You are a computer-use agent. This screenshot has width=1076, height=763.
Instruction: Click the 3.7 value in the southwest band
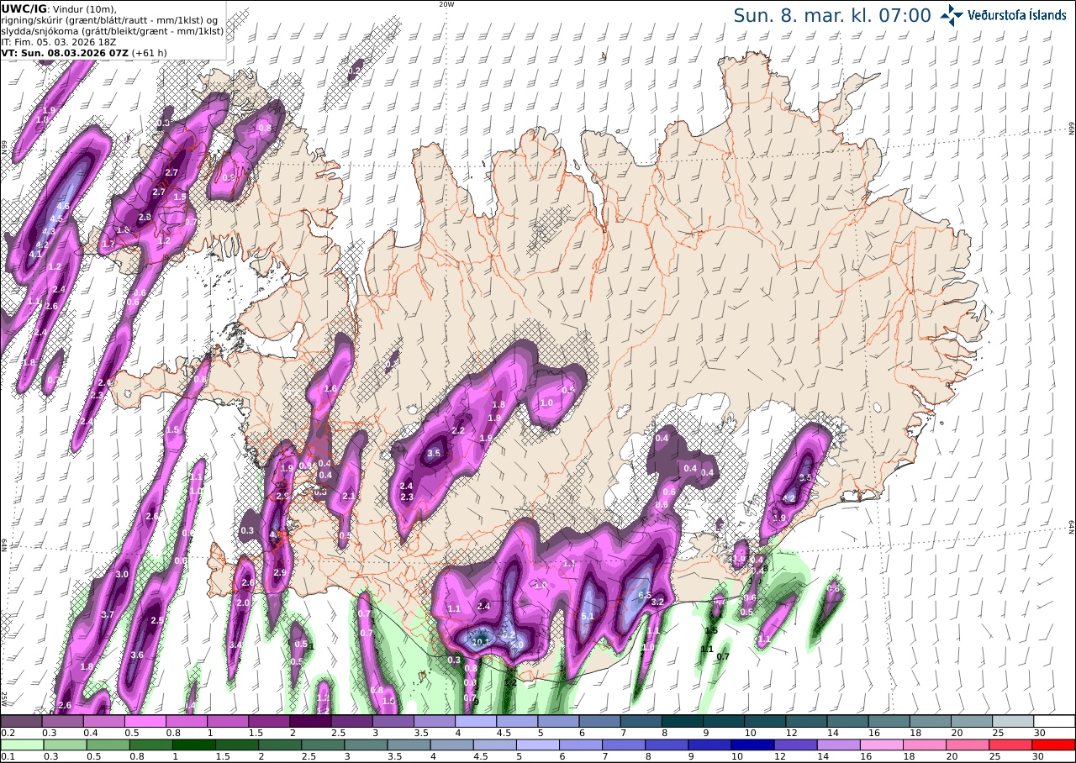point(107,615)
